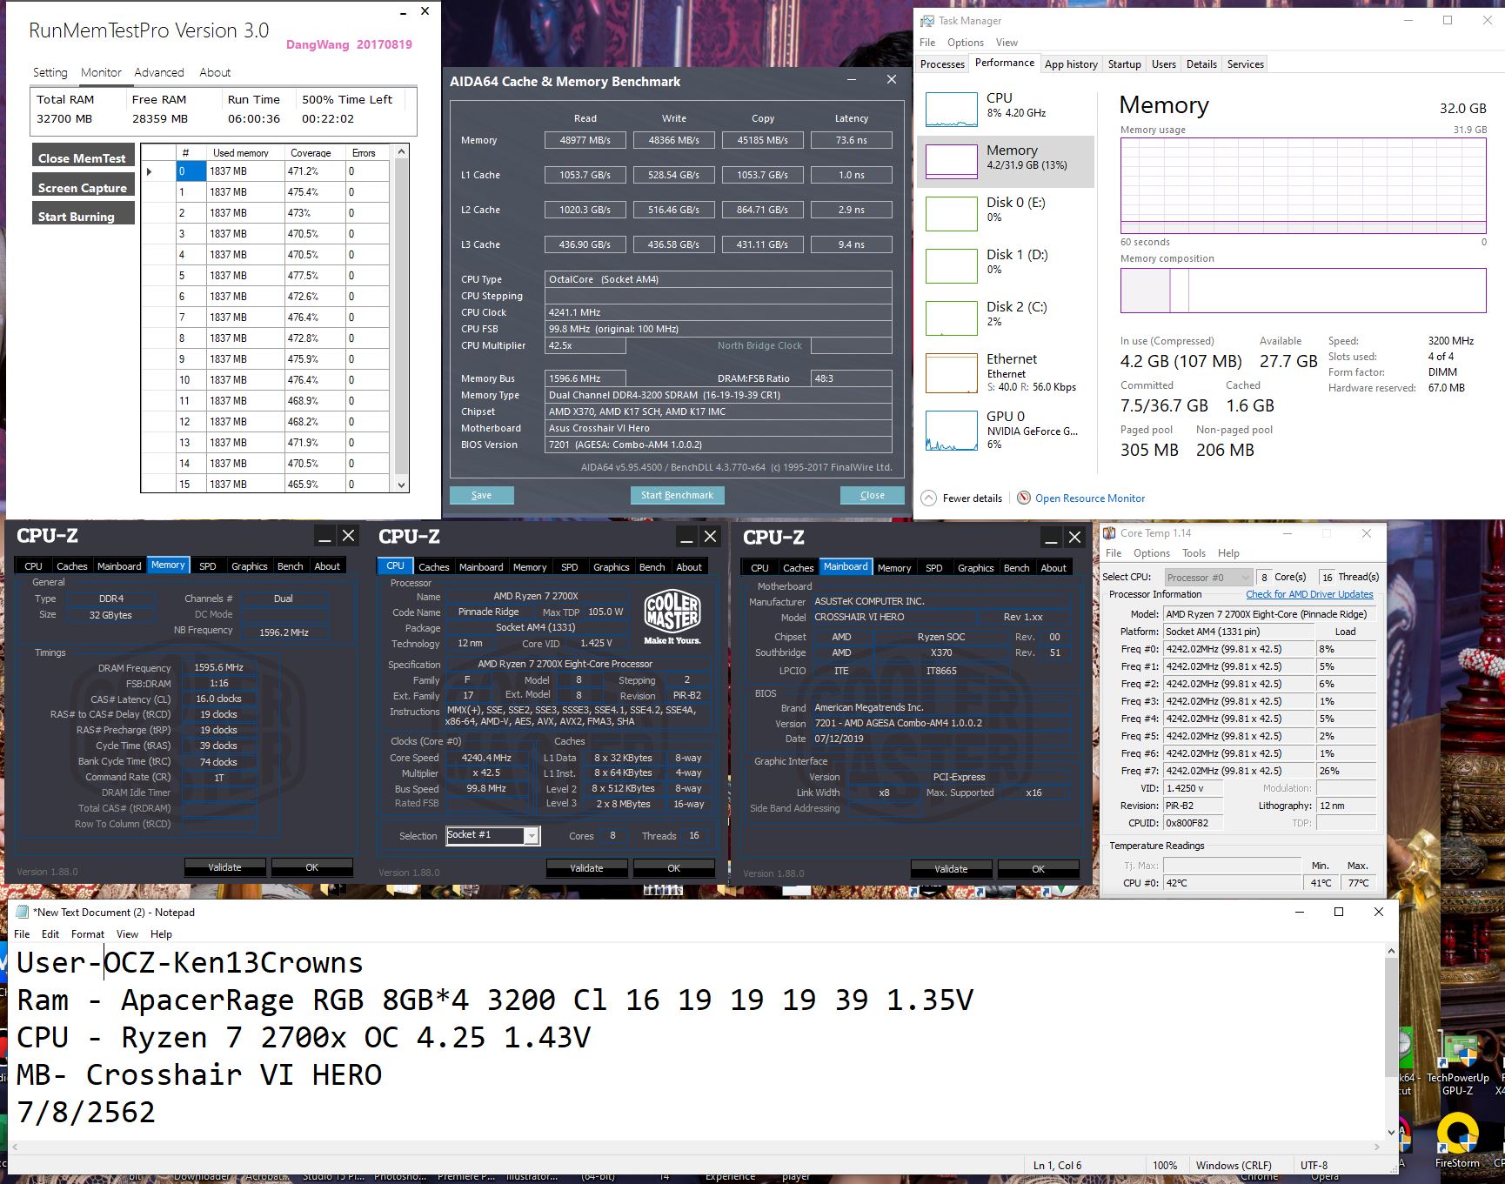Select Disk 2 (C:) graph thumbnail
Viewport: 1505px width, 1184px height.
pyautogui.click(x=951, y=318)
